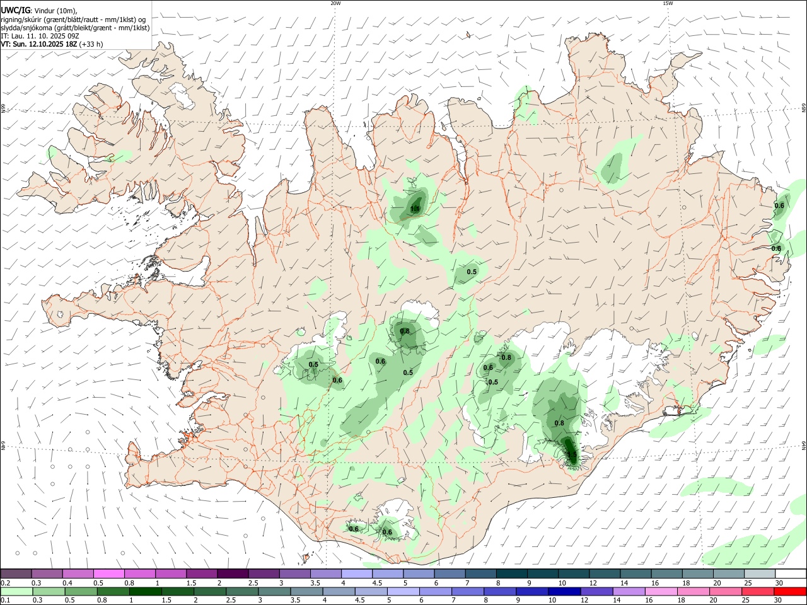Select upper-row swatch labeled 6
The width and height of the screenshot is (807, 605).
(450, 573)
